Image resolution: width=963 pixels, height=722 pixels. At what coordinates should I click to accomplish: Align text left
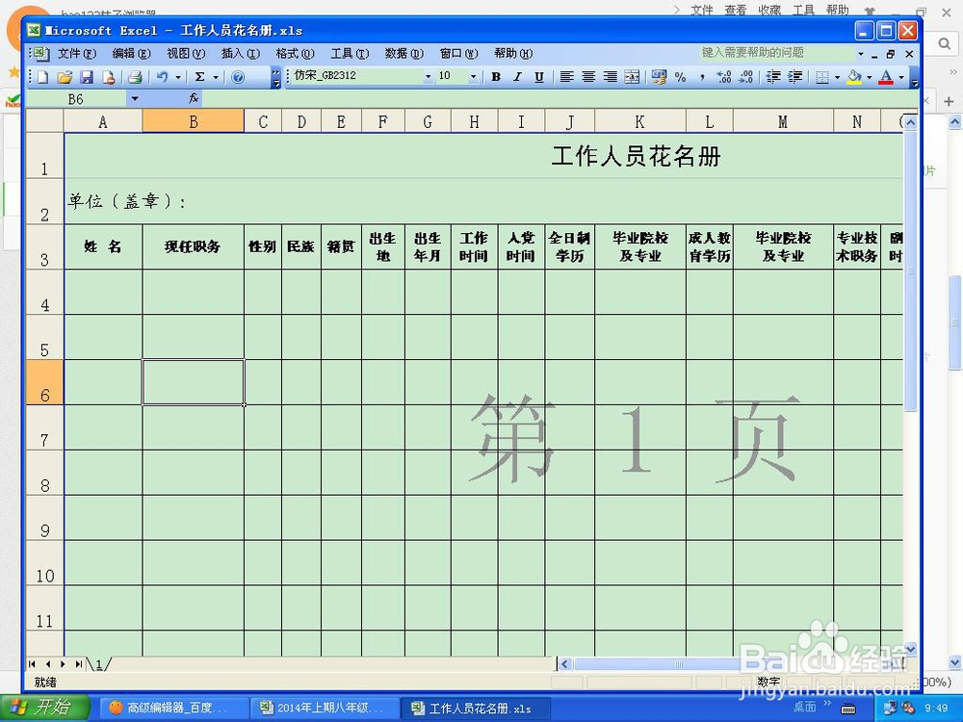click(x=566, y=77)
